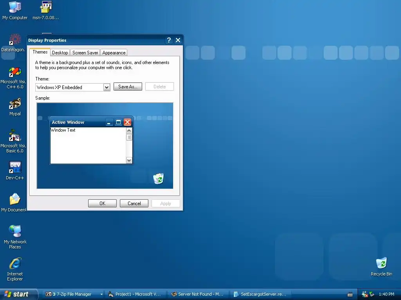
Task: Click the sample window scrollbar thumb
Action: [x=129, y=137]
